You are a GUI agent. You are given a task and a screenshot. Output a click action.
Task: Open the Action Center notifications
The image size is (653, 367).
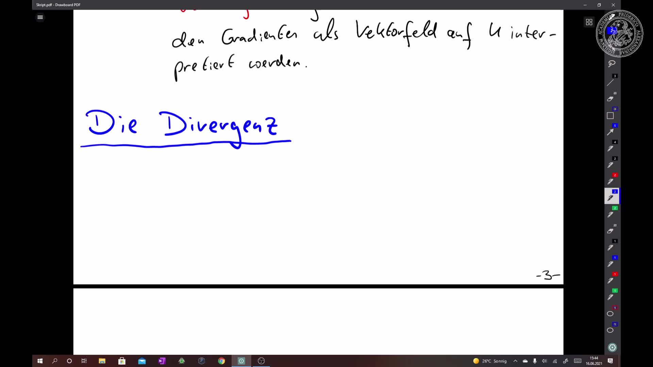click(611, 361)
